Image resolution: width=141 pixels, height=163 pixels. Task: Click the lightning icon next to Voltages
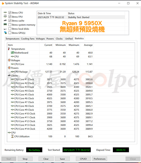(9, 60)
